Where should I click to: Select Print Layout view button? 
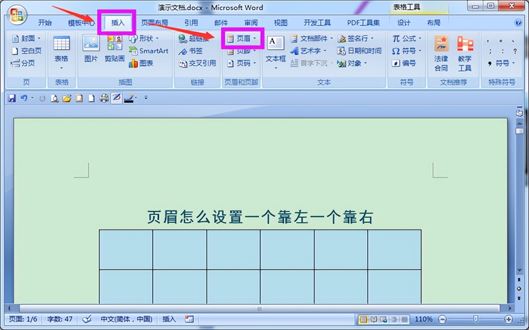click(364, 319)
